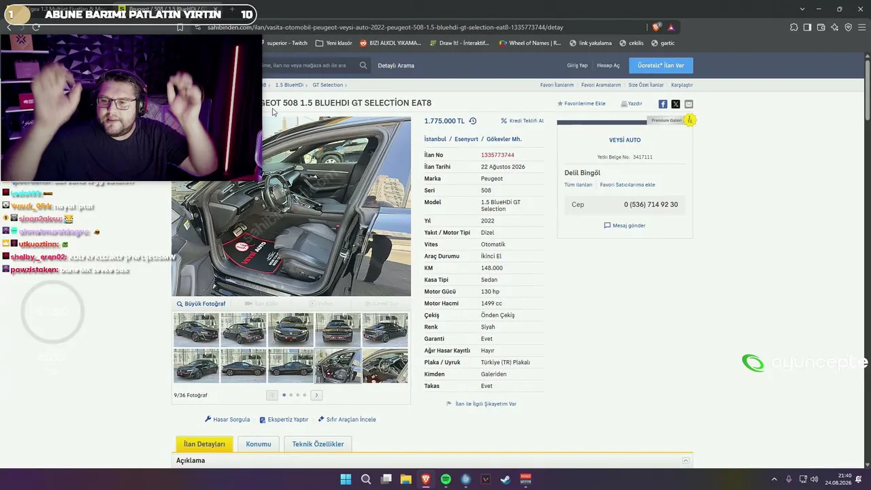Screen dimensions: 871x490
Task: Click the Brave Rewards triangle icon
Action: tap(671, 27)
